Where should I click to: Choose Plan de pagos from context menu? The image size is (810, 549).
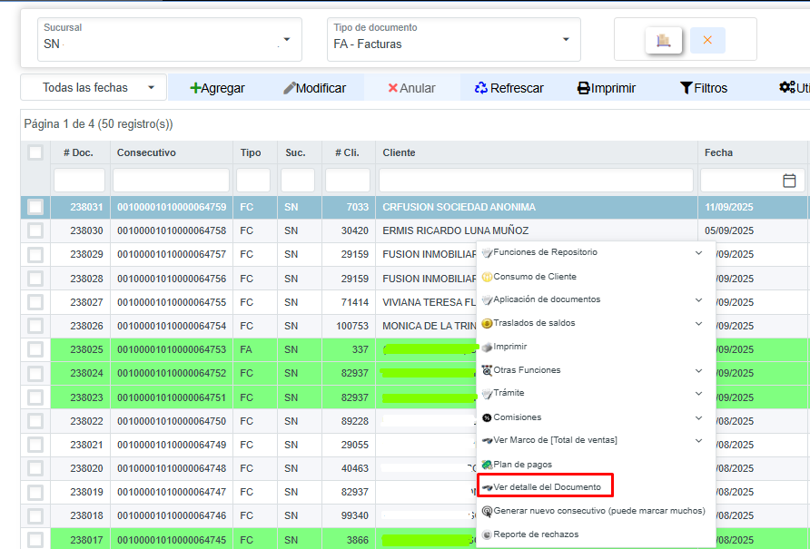(522, 464)
